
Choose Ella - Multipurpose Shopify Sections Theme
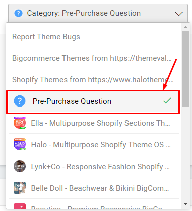(x=94, y=123)
